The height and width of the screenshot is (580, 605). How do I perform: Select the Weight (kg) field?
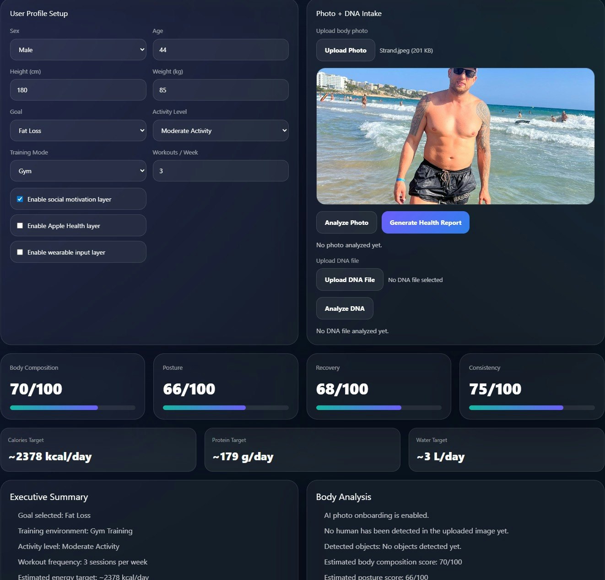(x=220, y=90)
